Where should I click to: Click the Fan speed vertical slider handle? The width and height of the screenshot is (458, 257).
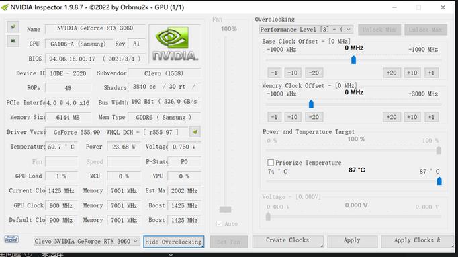coord(225,209)
